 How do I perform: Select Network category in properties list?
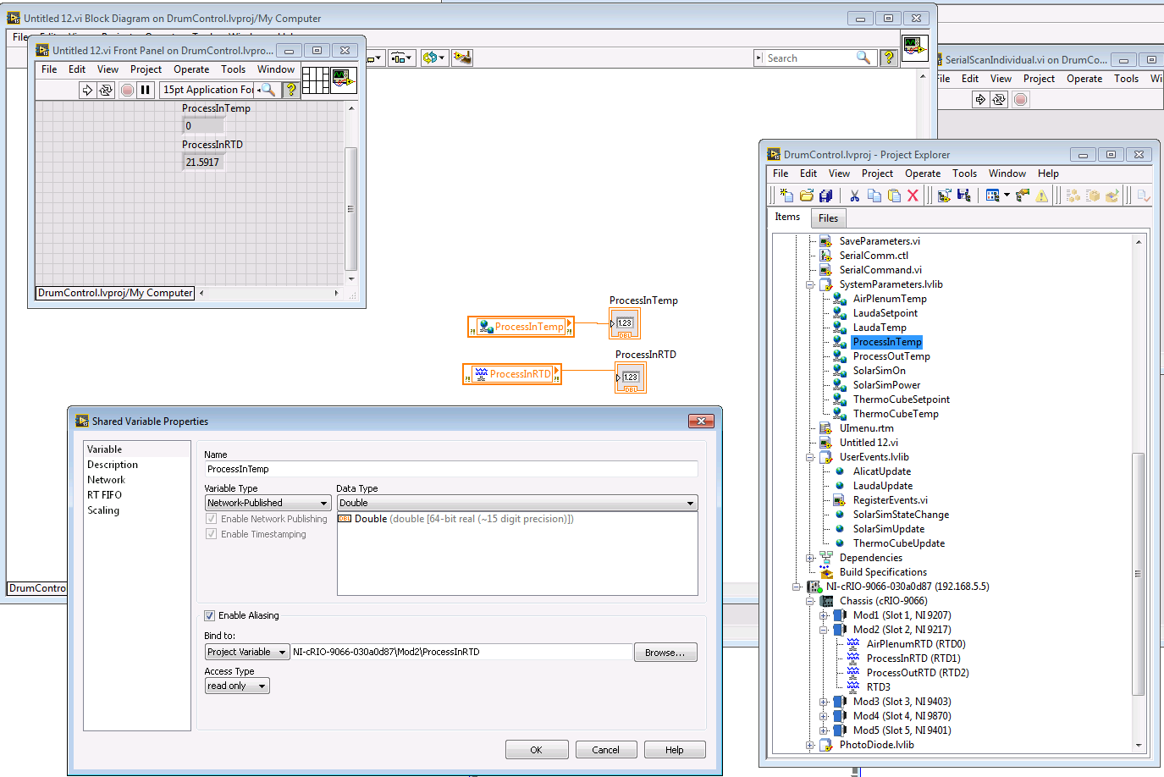pyautogui.click(x=106, y=480)
